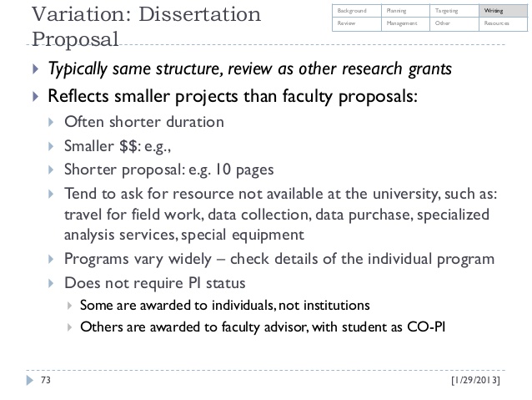Click bullet arrow before 'Typically same structure'
The width and height of the screenshot is (532, 400).
click(x=35, y=69)
